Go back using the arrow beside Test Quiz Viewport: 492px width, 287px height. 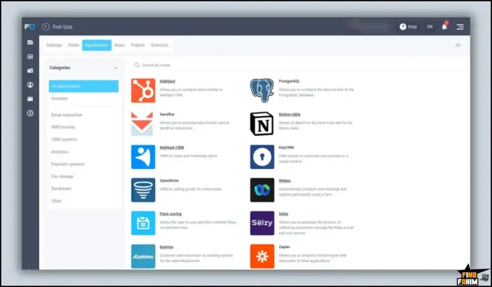[46, 27]
